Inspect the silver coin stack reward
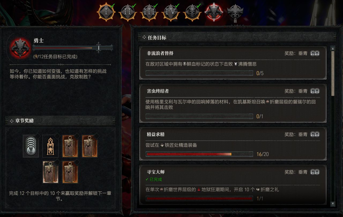Image resolution: width=343 pixels, height=217 pixels. 31,146
